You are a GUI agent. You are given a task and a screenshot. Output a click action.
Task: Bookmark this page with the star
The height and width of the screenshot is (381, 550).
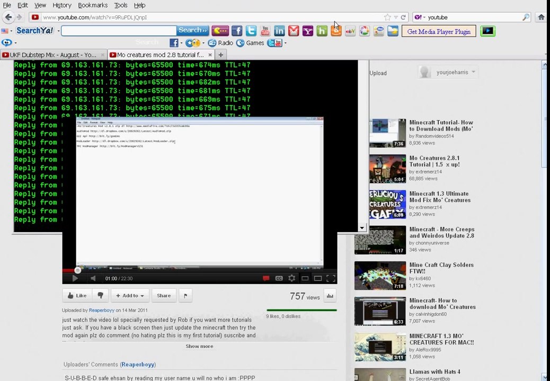tap(387, 17)
